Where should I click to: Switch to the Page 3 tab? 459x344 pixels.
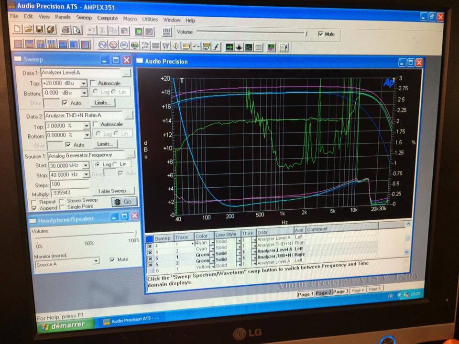[340, 292]
